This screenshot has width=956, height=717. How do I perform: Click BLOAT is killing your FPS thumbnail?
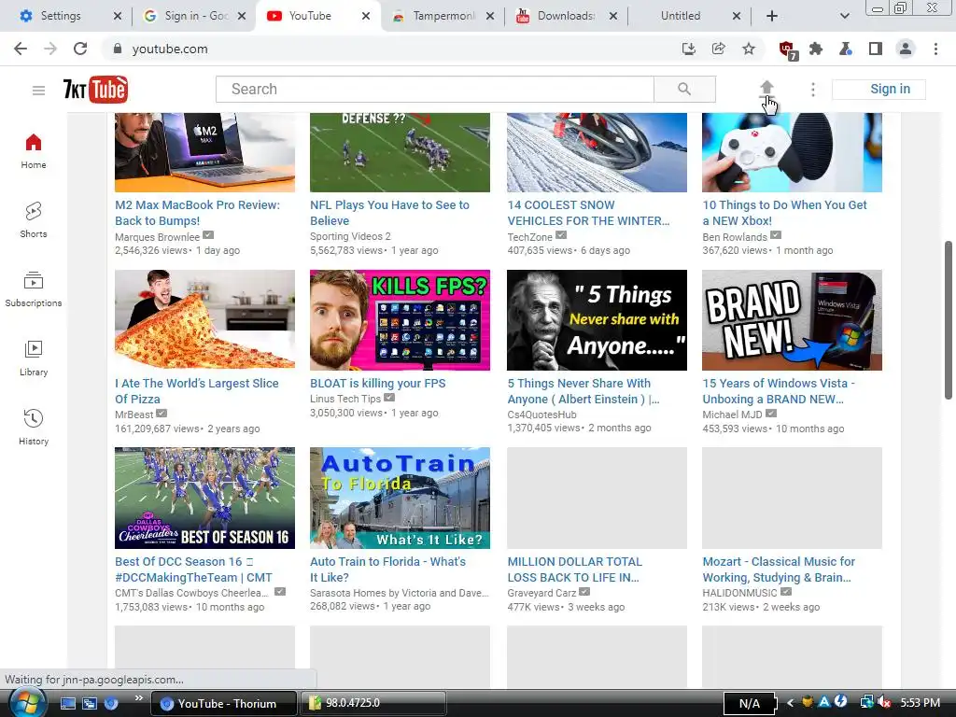pos(400,319)
